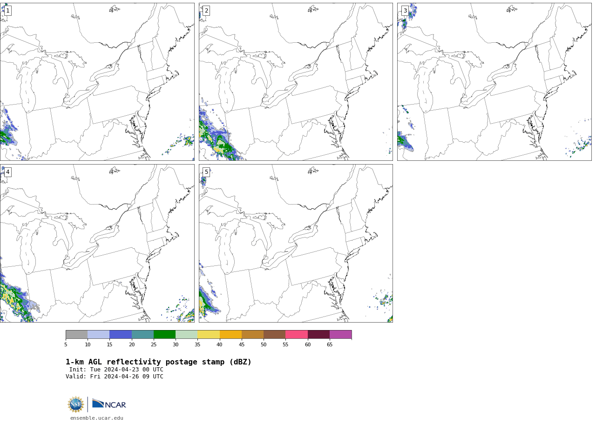
Task: Click the panel number label 4
Action: pos(7,172)
